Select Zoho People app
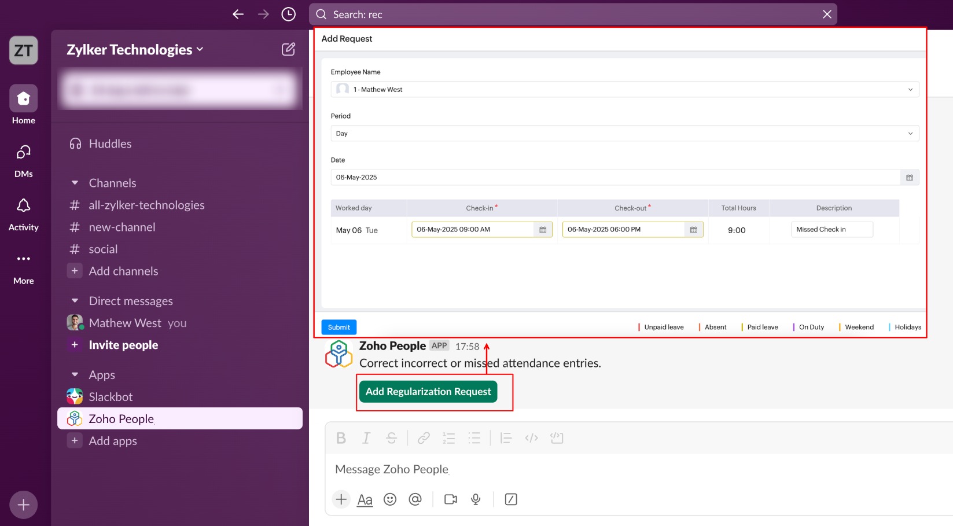Viewport: 953px width, 526px height. click(x=180, y=418)
